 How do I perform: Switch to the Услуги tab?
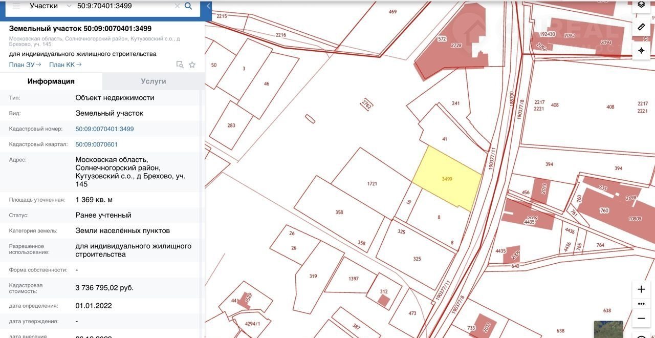154,81
